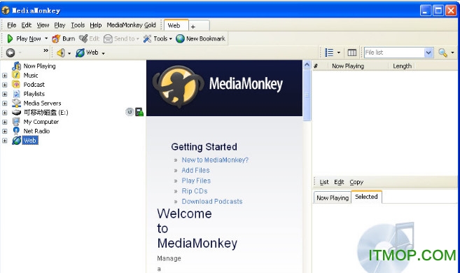This screenshot has height=273, width=460.
Task: Open the Send to dropdown arrow
Action: [x=138, y=38]
